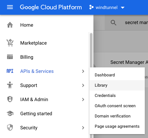This screenshot has width=148, height=138.
Task: Click the Support person icon
Action: point(10,85)
